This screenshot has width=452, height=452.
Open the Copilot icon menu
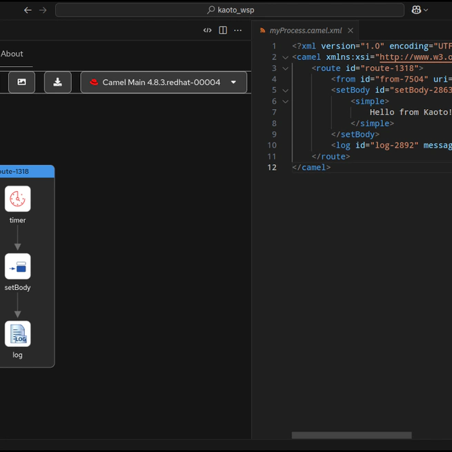coord(416,10)
